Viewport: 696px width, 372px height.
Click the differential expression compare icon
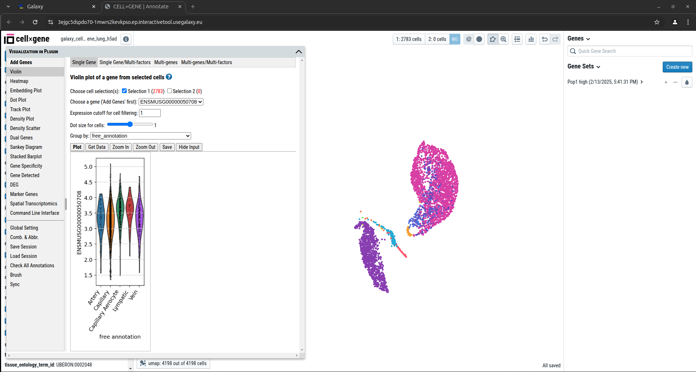pyautogui.click(x=455, y=39)
